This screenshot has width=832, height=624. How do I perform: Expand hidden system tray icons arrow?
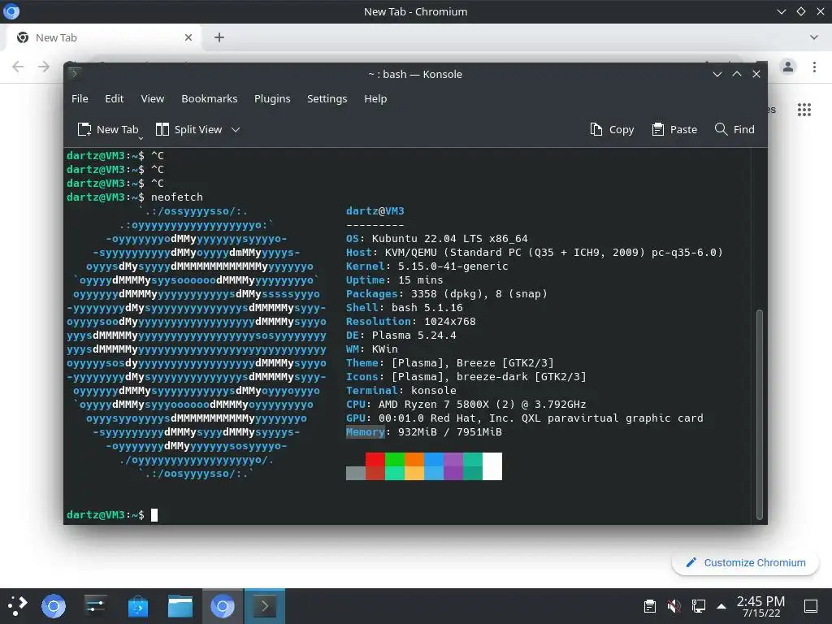721,606
